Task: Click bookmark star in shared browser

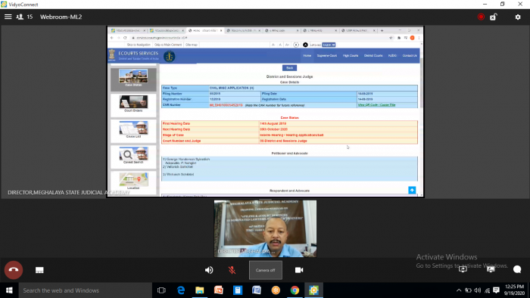Action: pos(391,38)
